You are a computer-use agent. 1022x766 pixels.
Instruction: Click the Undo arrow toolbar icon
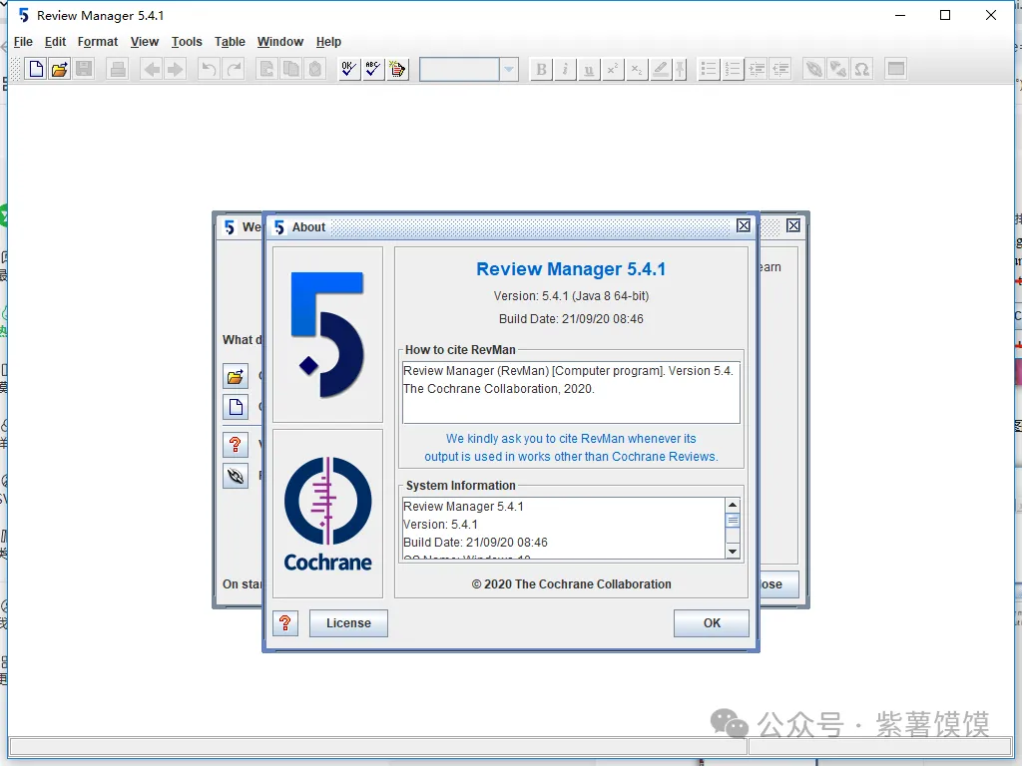(x=209, y=69)
